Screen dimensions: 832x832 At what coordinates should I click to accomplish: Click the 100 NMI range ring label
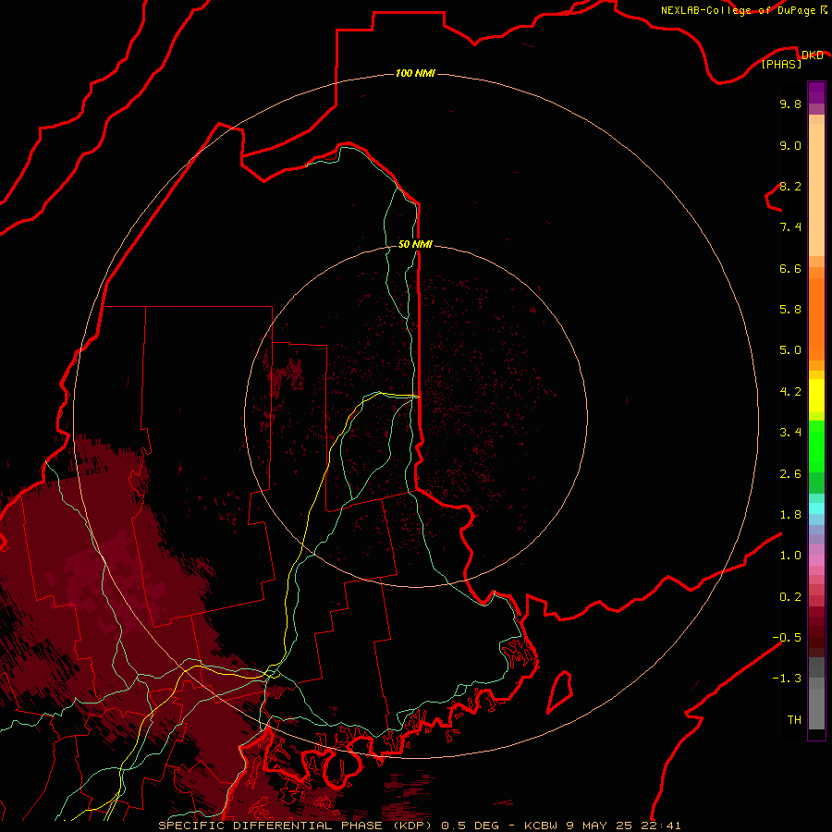pyautogui.click(x=415, y=73)
